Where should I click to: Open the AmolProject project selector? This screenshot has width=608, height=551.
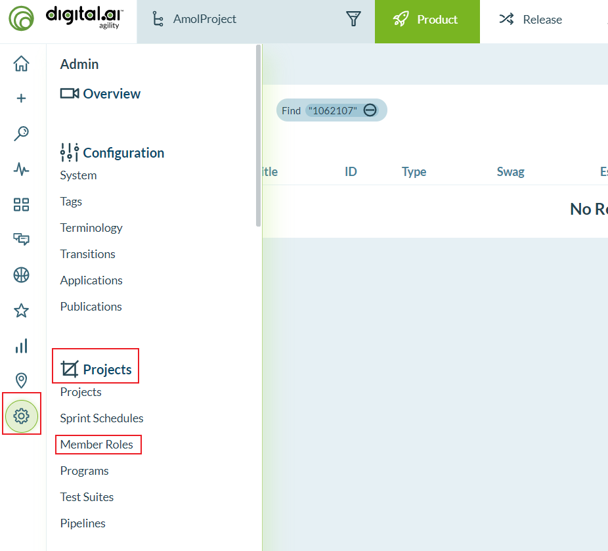pos(204,20)
